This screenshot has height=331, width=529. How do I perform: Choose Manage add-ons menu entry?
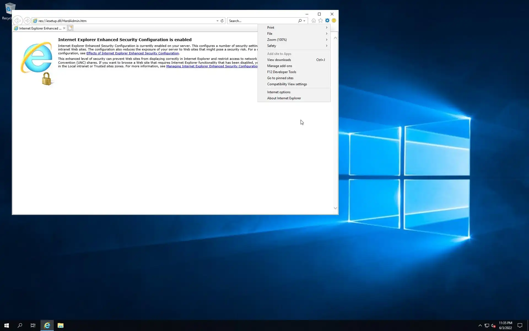pyautogui.click(x=279, y=66)
